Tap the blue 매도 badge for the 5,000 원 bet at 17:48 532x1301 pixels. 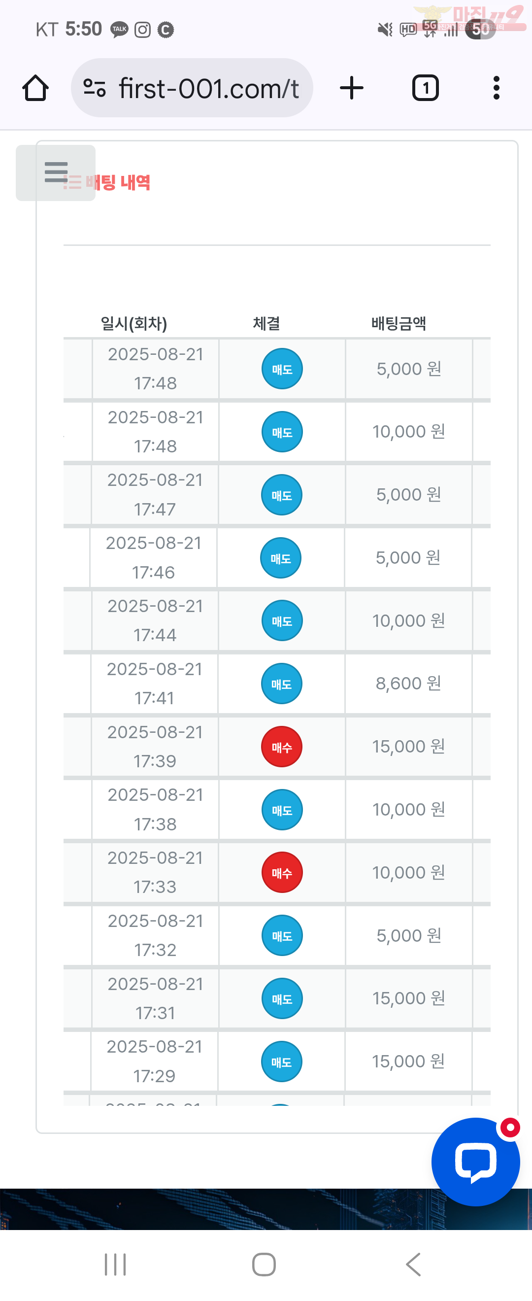click(x=282, y=369)
